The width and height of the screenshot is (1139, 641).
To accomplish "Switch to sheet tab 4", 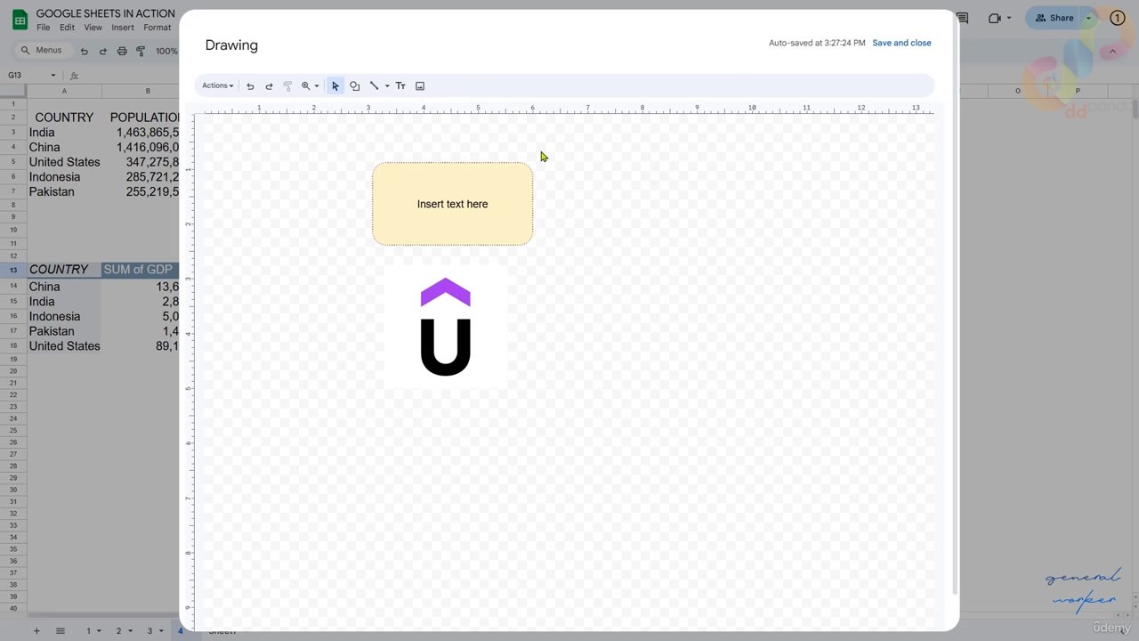I will tap(181, 631).
